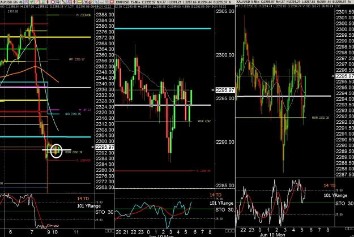
Task: Click the 2295.97 price tag on 5-min chart
Action: pyautogui.click(x=345, y=76)
